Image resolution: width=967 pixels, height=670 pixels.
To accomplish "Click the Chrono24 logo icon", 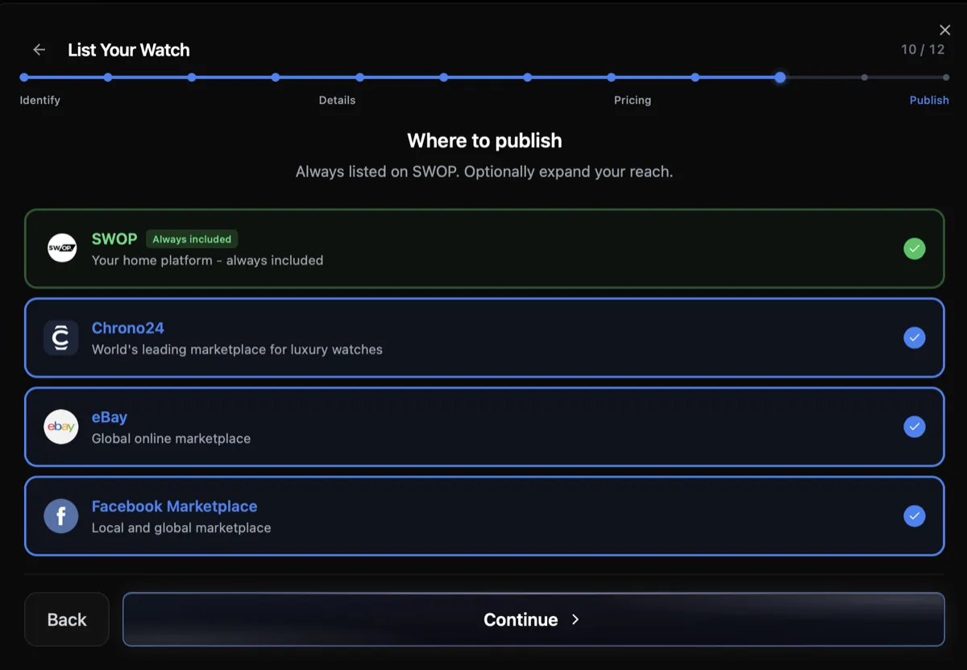I will pyautogui.click(x=61, y=337).
